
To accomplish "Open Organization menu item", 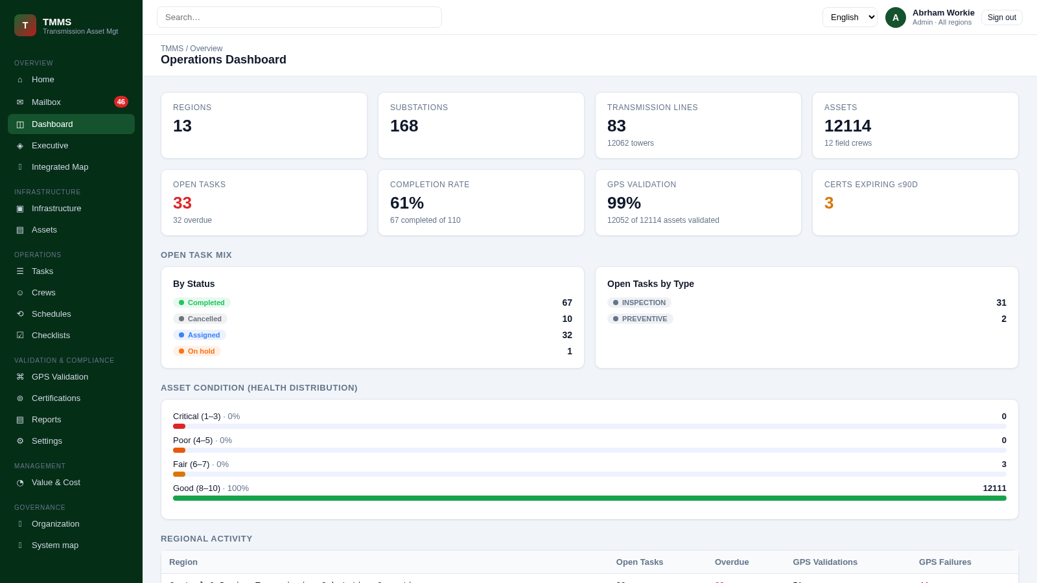I will [x=71, y=524].
